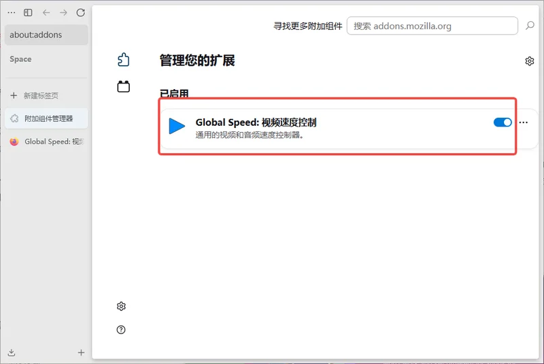Click the 管理您的扩展 heading

[x=197, y=61]
